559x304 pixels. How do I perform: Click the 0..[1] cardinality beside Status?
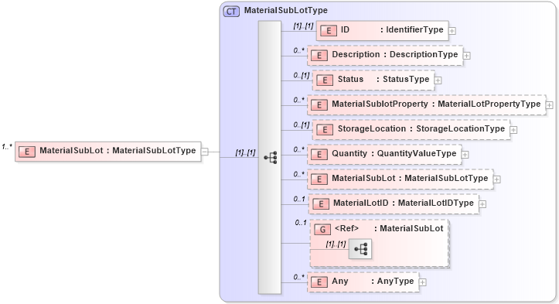coord(302,75)
